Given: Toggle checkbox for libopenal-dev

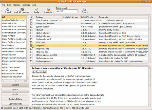Looking at the screenshot, I should pos(31,52).
